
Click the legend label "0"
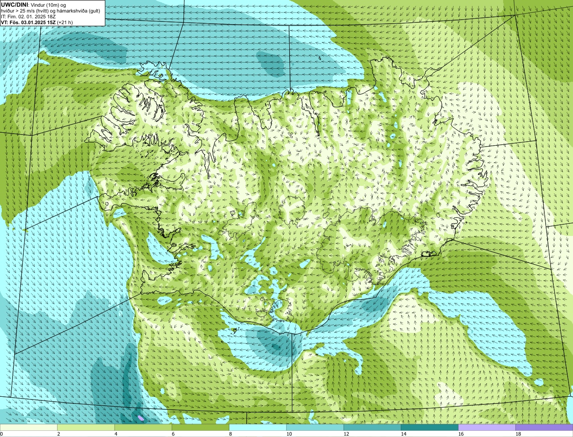click(x=1, y=434)
